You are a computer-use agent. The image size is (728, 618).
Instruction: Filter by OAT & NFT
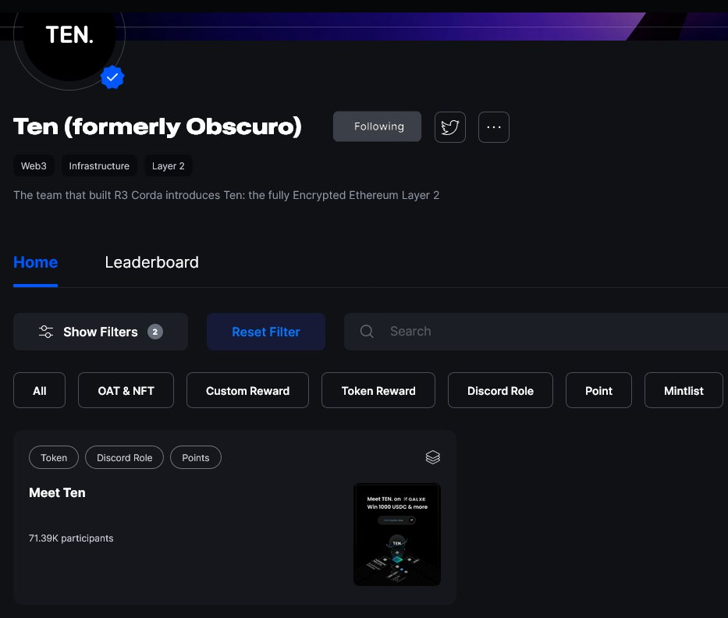(126, 390)
